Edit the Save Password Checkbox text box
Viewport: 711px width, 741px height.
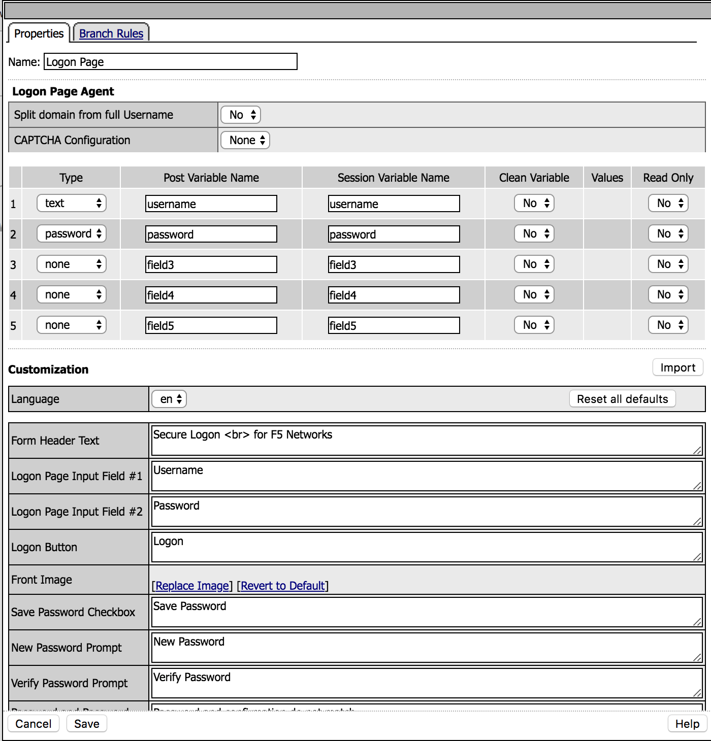pos(428,612)
